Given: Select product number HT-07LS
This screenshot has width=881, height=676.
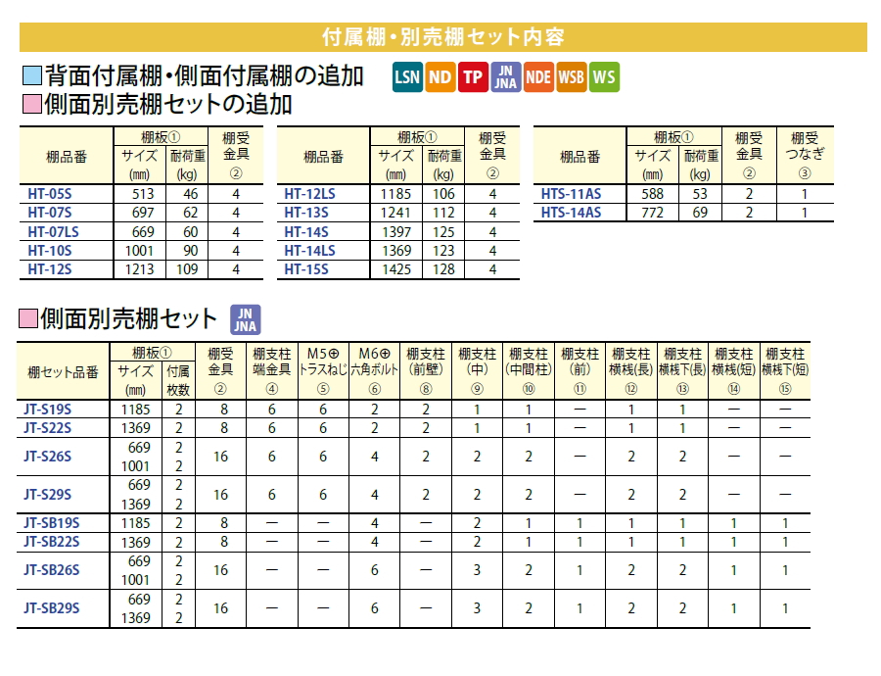Looking at the screenshot, I should tap(53, 231).
